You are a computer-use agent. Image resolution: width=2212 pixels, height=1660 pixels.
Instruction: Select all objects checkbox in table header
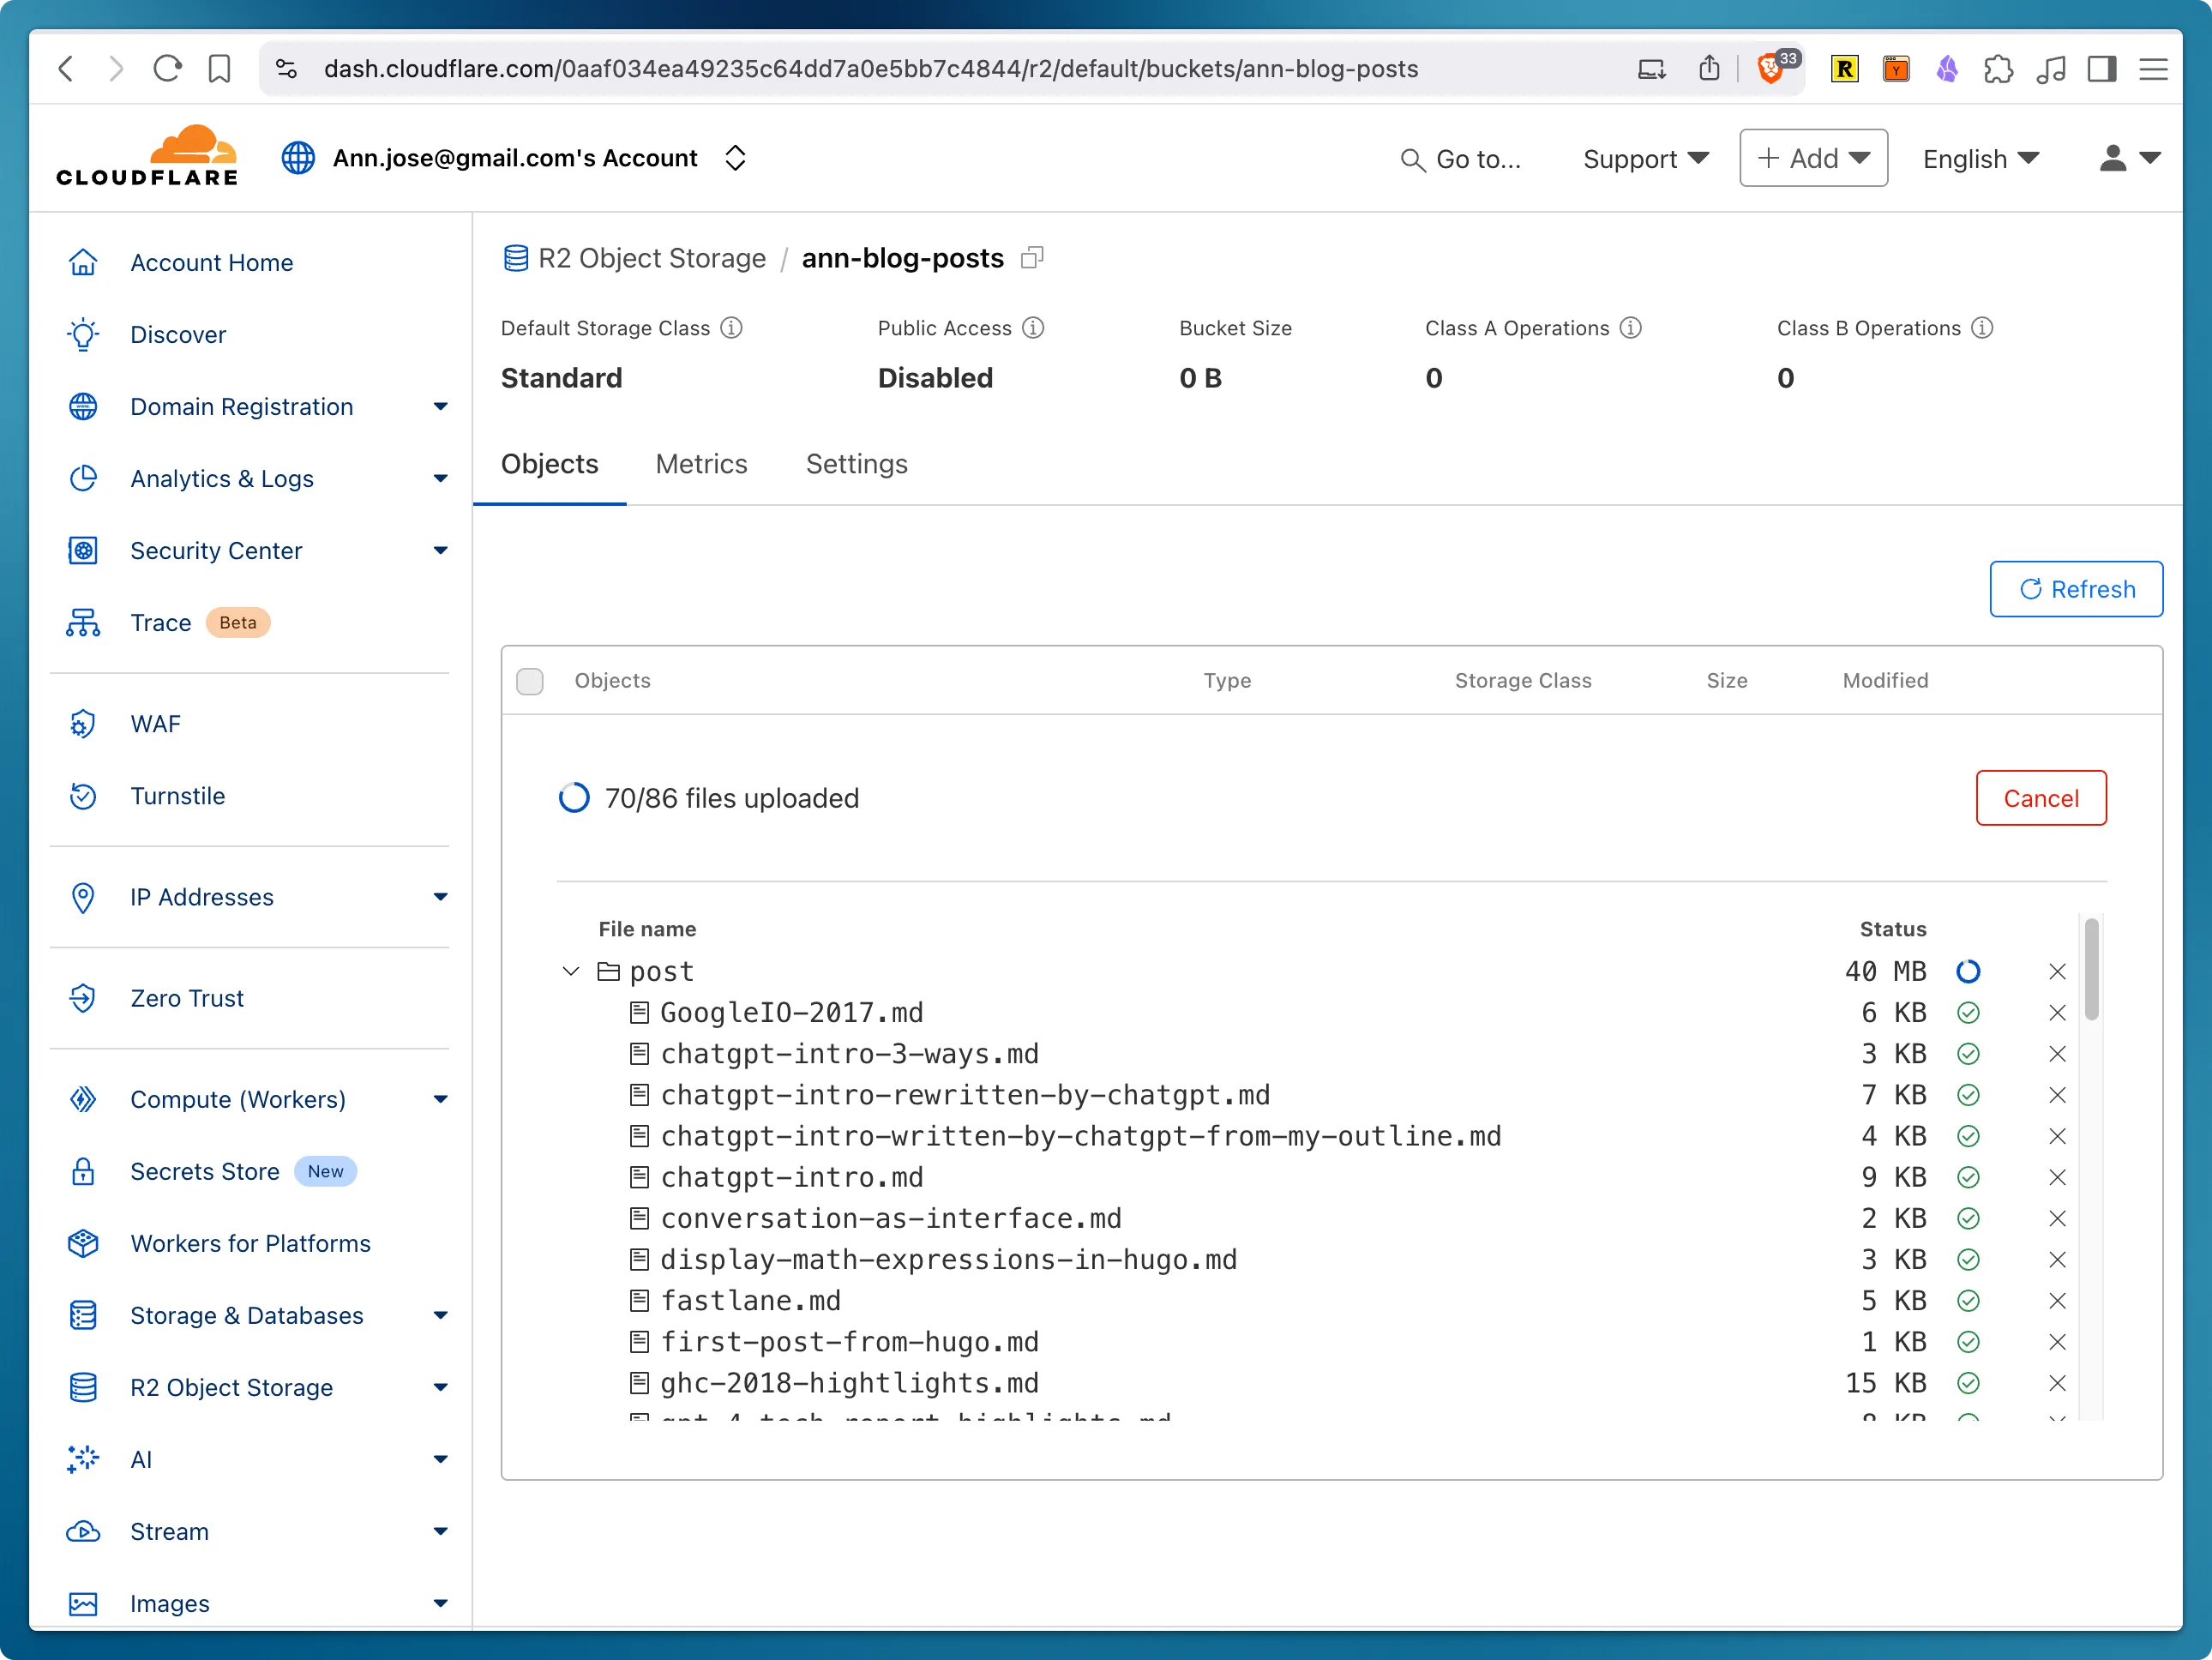pyautogui.click(x=530, y=681)
